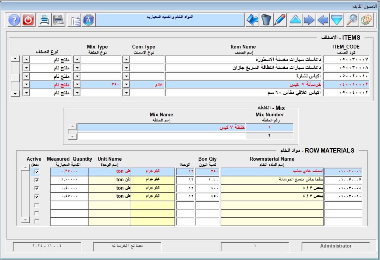The height and width of the screenshot is (260, 380).
Task: Expand Mix Type dropdown showing 350
Action: (x=76, y=84)
